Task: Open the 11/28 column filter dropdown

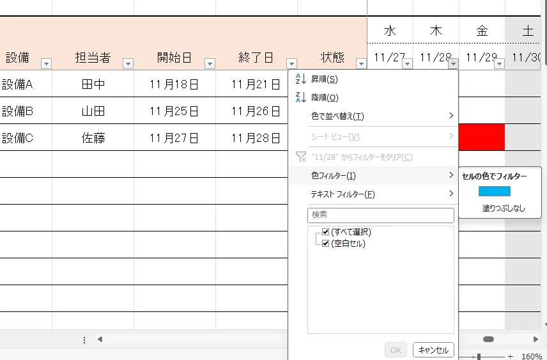Action: point(453,63)
